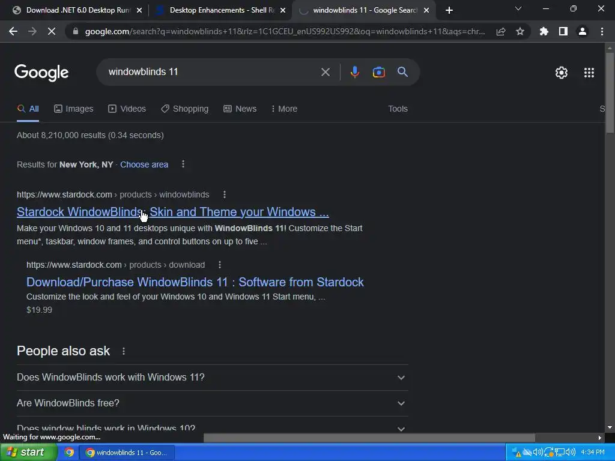Open about-this-result menu for stardock download
Image resolution: width=615 pixels, height=461 pixels.
[220, 265]
